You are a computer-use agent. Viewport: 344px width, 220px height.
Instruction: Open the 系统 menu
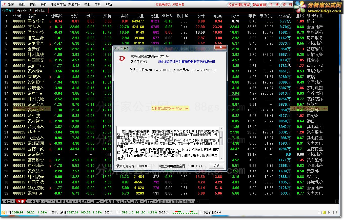point(11,5)
